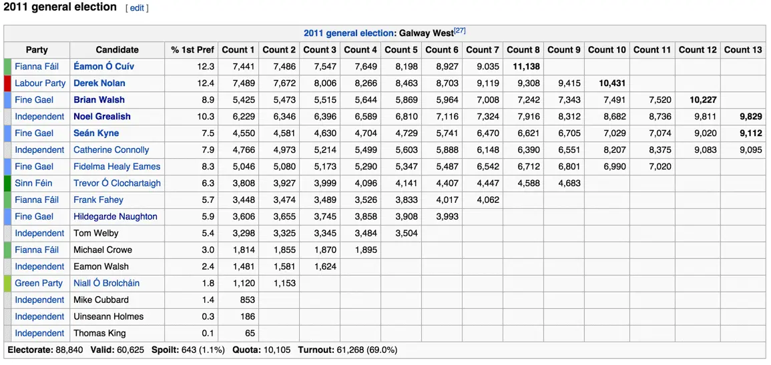Viewport: 771px width, 365px height.
Task: Select the 2011 general election section heading
Action: (x=60, y=7)
